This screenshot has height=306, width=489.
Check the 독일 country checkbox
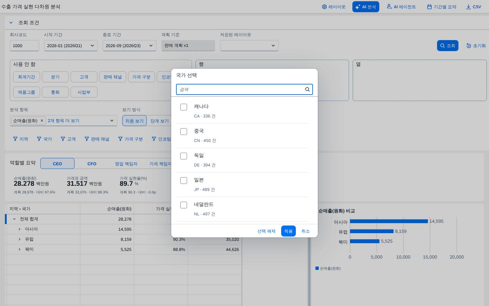pyautogui.click(x=184, y=156)
